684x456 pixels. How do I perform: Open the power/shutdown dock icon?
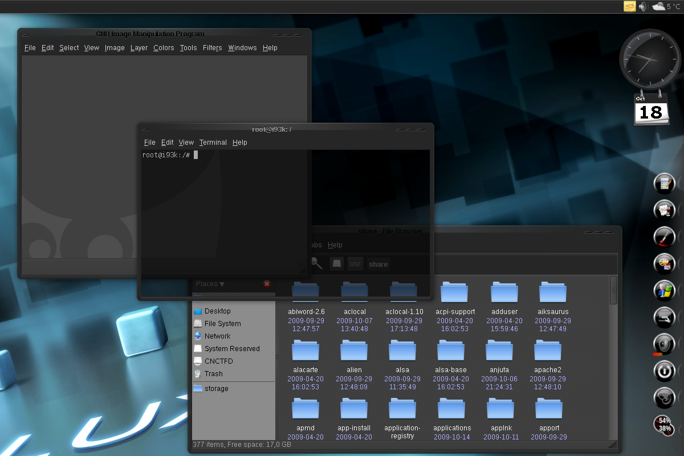coord(663,371)
